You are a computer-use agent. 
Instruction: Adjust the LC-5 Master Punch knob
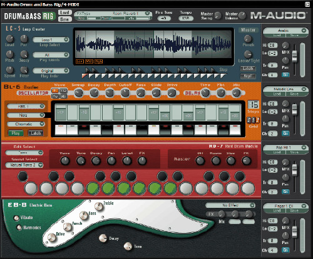point(248,39)
